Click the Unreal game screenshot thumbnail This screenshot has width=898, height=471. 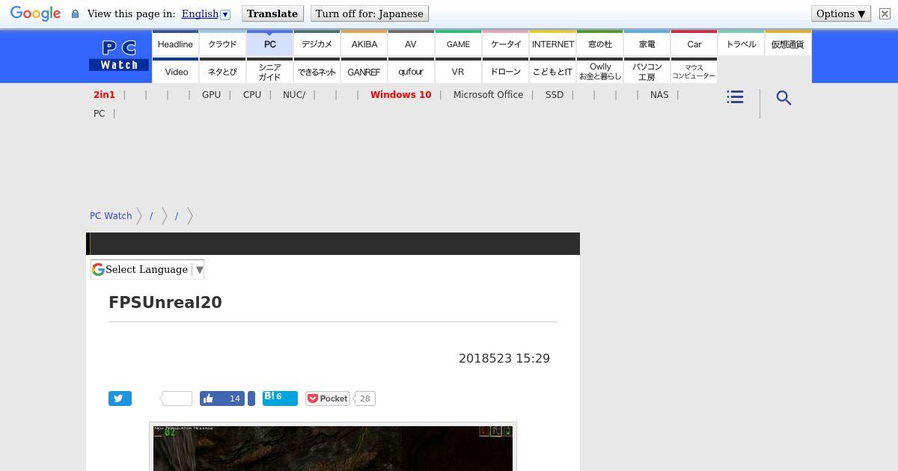tap(333, 447)
